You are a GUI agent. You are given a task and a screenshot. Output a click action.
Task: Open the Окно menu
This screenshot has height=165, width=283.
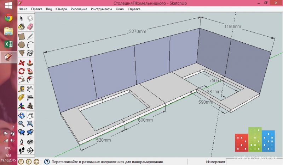[120, 9]
